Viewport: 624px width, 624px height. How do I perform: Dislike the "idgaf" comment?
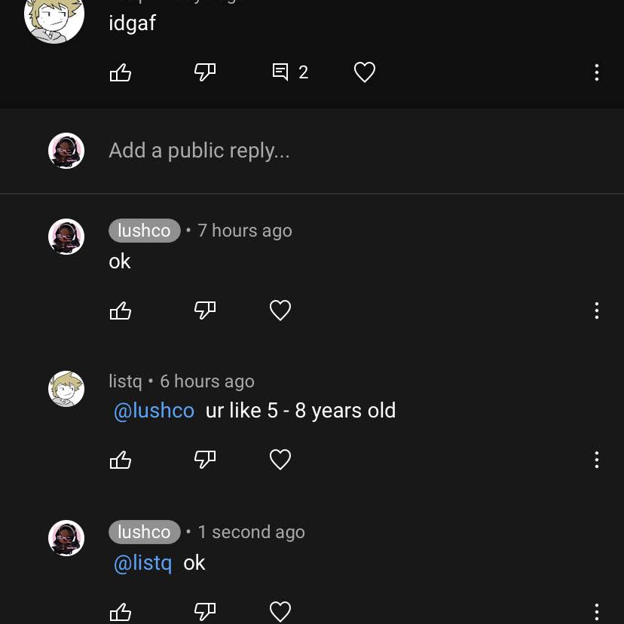(205, 72)
